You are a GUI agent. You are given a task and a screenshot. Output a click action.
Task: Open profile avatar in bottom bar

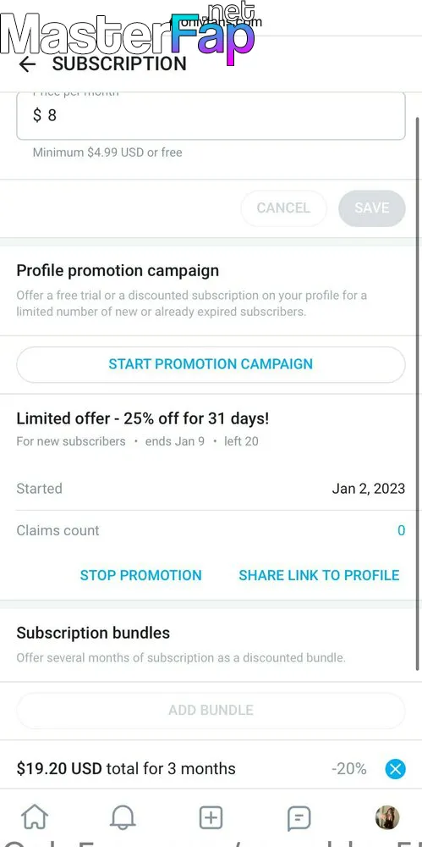pos(387,817)
